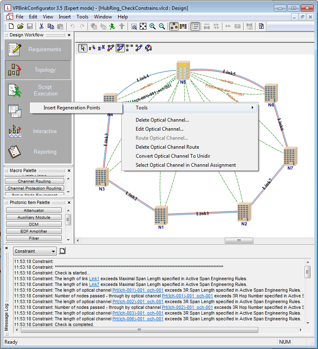Click the Channel Protection Routing macro button
318x349 pixels.
(34, 188)
